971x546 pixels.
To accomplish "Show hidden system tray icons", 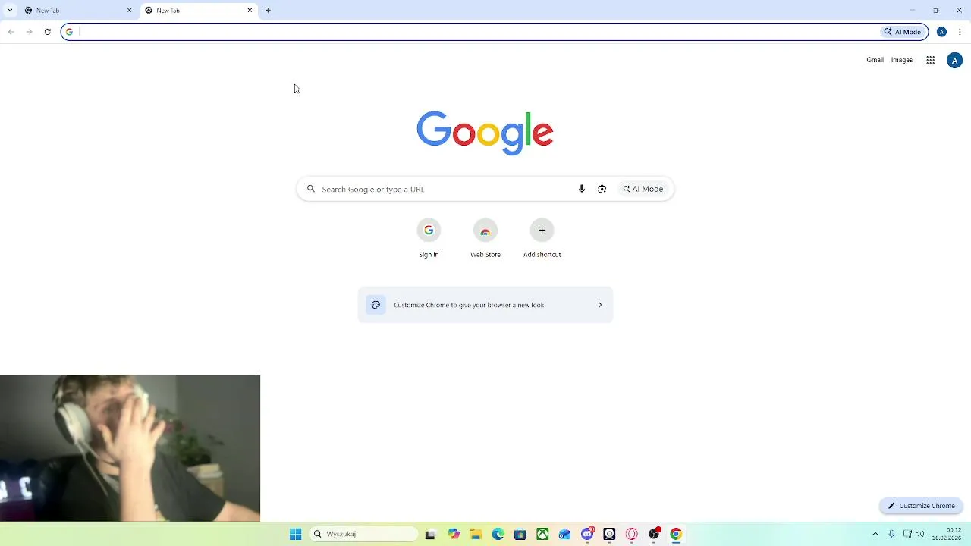I will [875, 534].
